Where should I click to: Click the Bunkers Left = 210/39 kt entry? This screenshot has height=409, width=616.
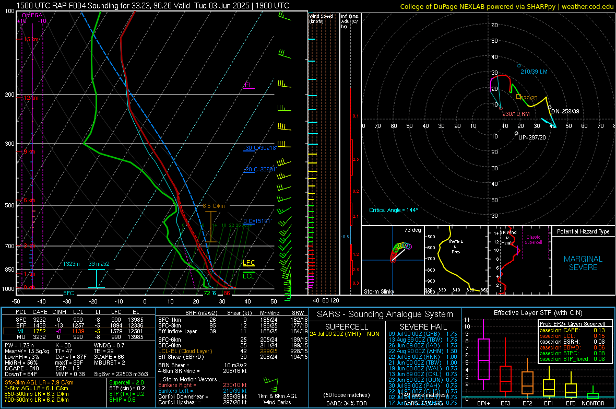tap(203, 391)
